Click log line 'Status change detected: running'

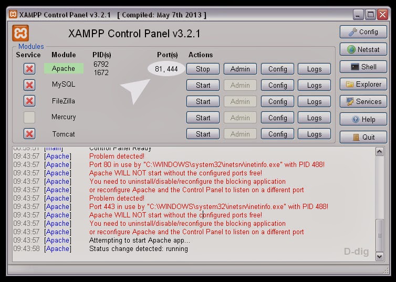point(139,249)
